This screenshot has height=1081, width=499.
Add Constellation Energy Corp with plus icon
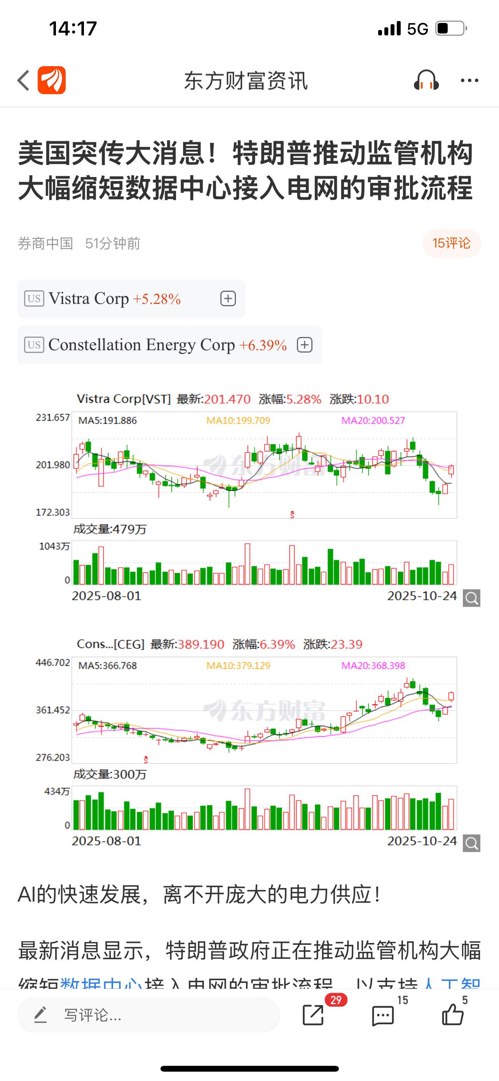pos(305,345)
